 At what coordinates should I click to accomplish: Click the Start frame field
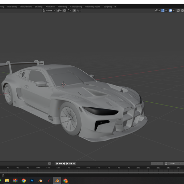176,164
